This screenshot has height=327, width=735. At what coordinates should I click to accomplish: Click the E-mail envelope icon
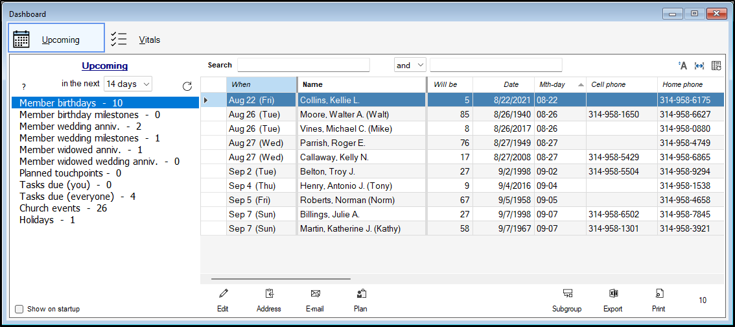[315, 294]
